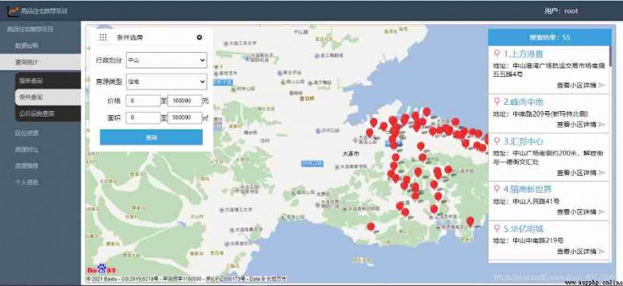Open the sidebar item just above 查询统计
The image size is (623, 286).
(x=26, y=46)
